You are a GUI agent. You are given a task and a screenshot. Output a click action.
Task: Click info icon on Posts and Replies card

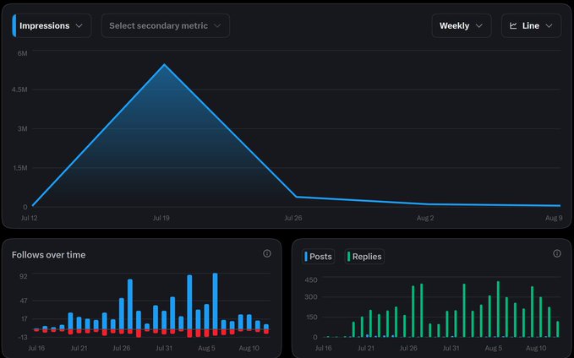coord(557,253)
